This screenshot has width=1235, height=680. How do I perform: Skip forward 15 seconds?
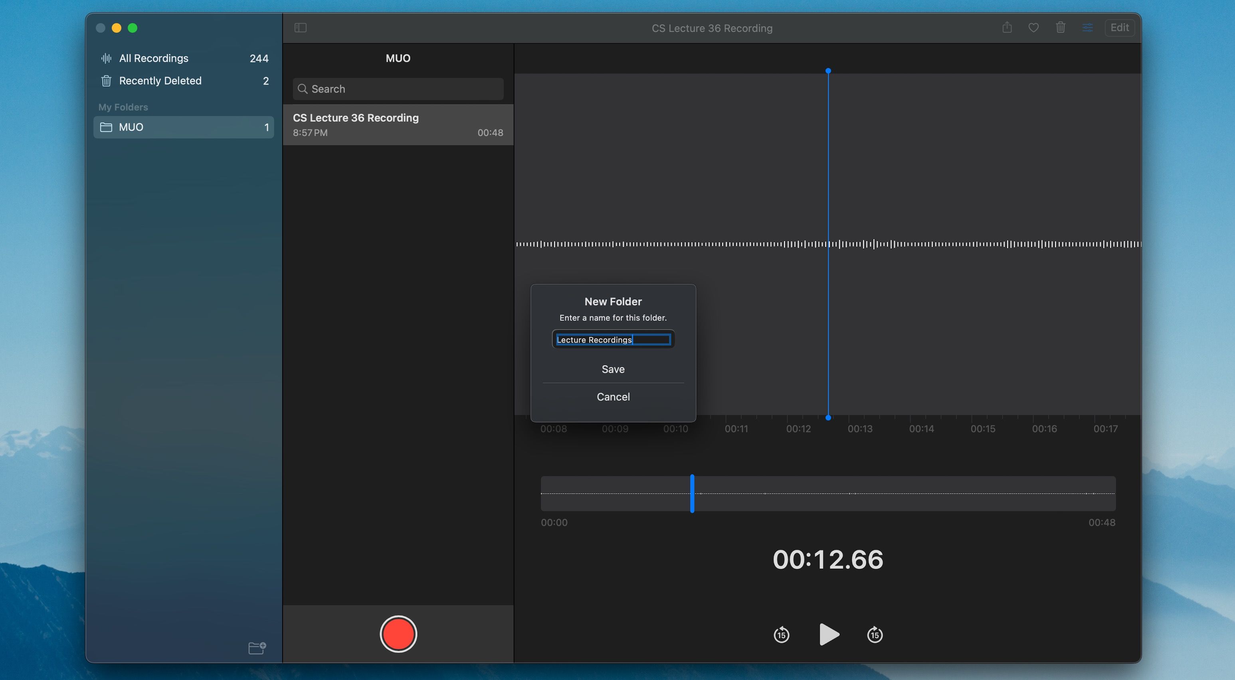pos(874,635)
